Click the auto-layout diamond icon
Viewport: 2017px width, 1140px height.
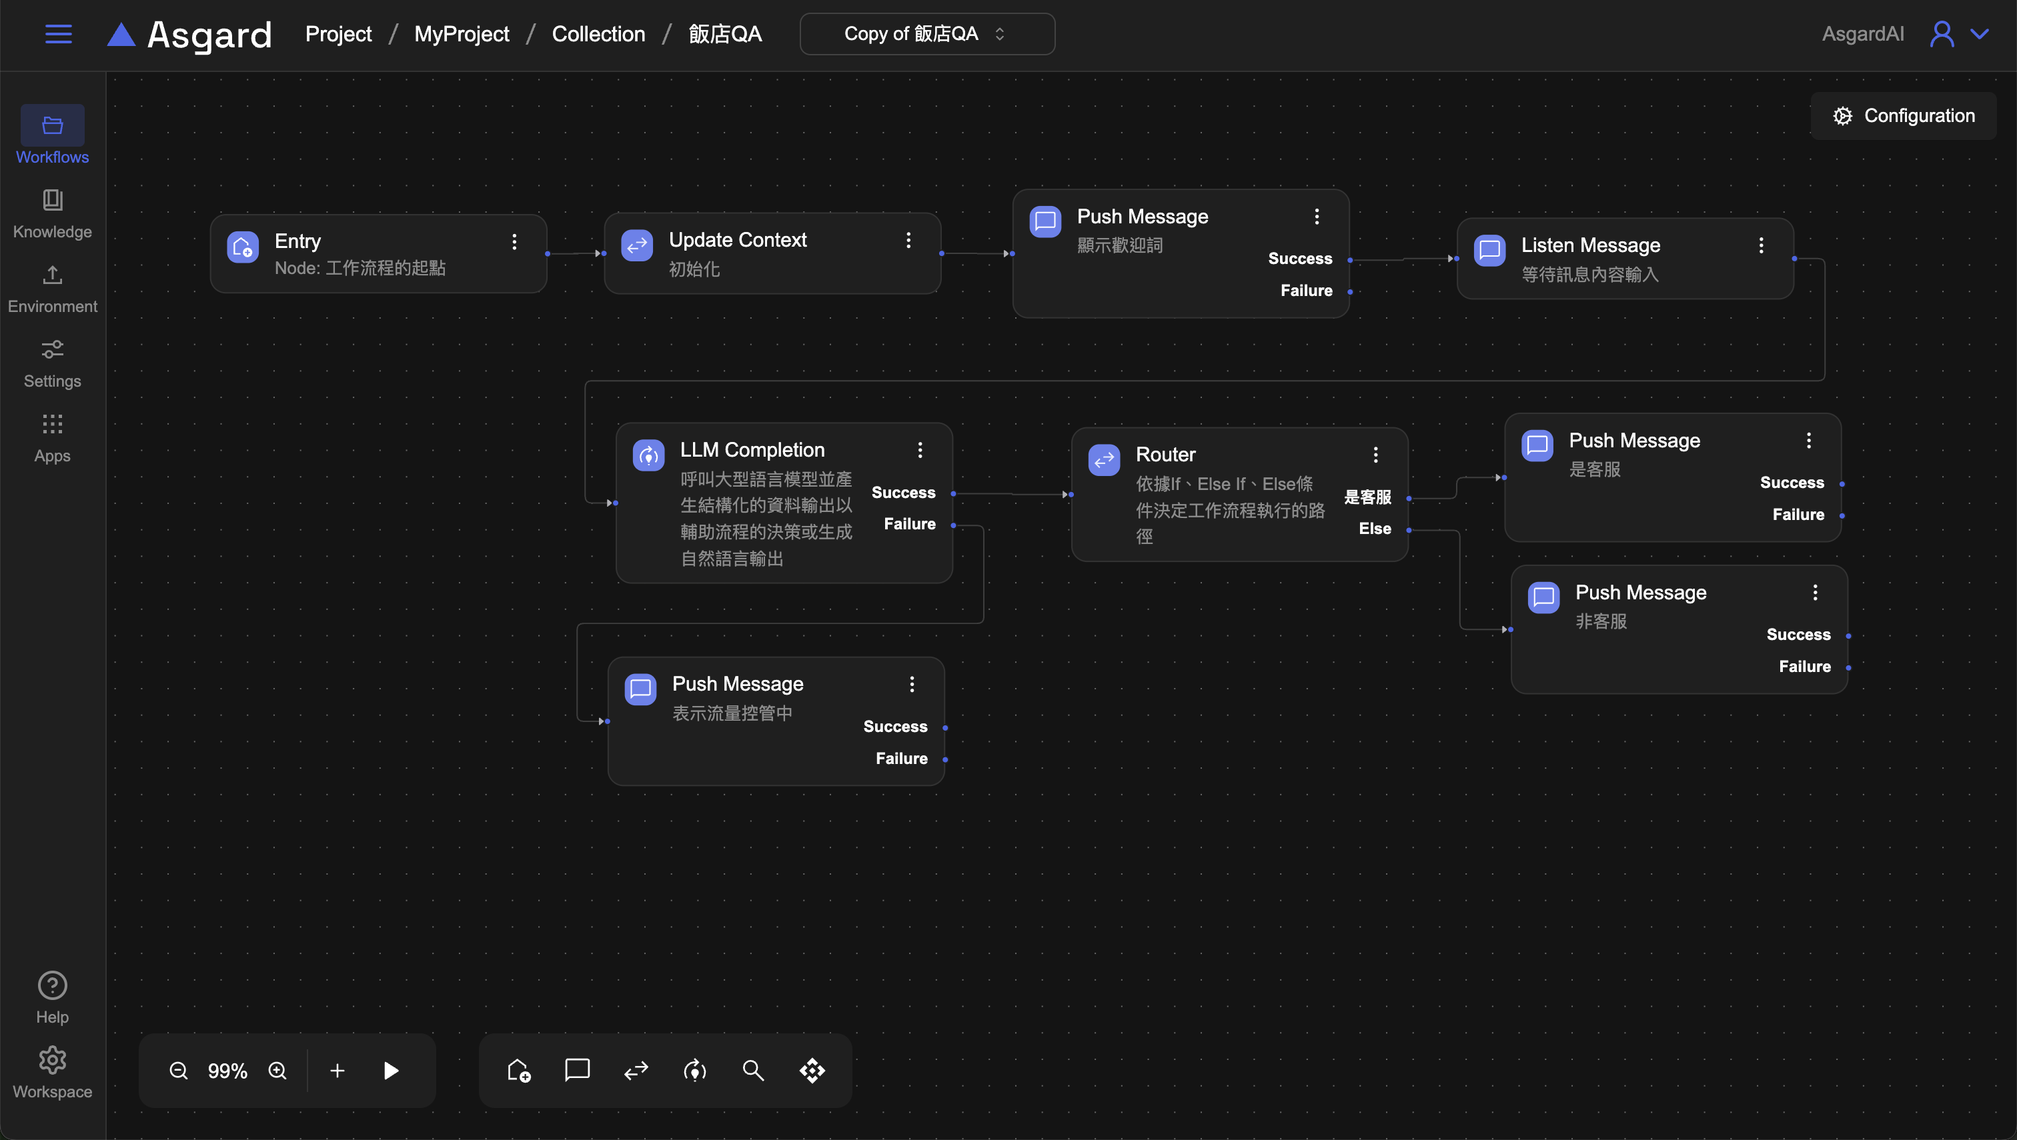click(812, 1070)
